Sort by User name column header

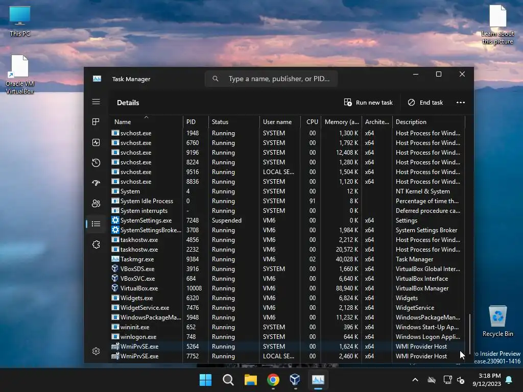coord(280,121)
